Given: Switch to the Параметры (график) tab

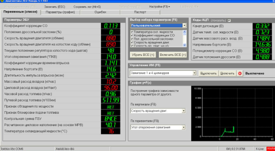Looking at the screenshot, I should pos(60,12).
